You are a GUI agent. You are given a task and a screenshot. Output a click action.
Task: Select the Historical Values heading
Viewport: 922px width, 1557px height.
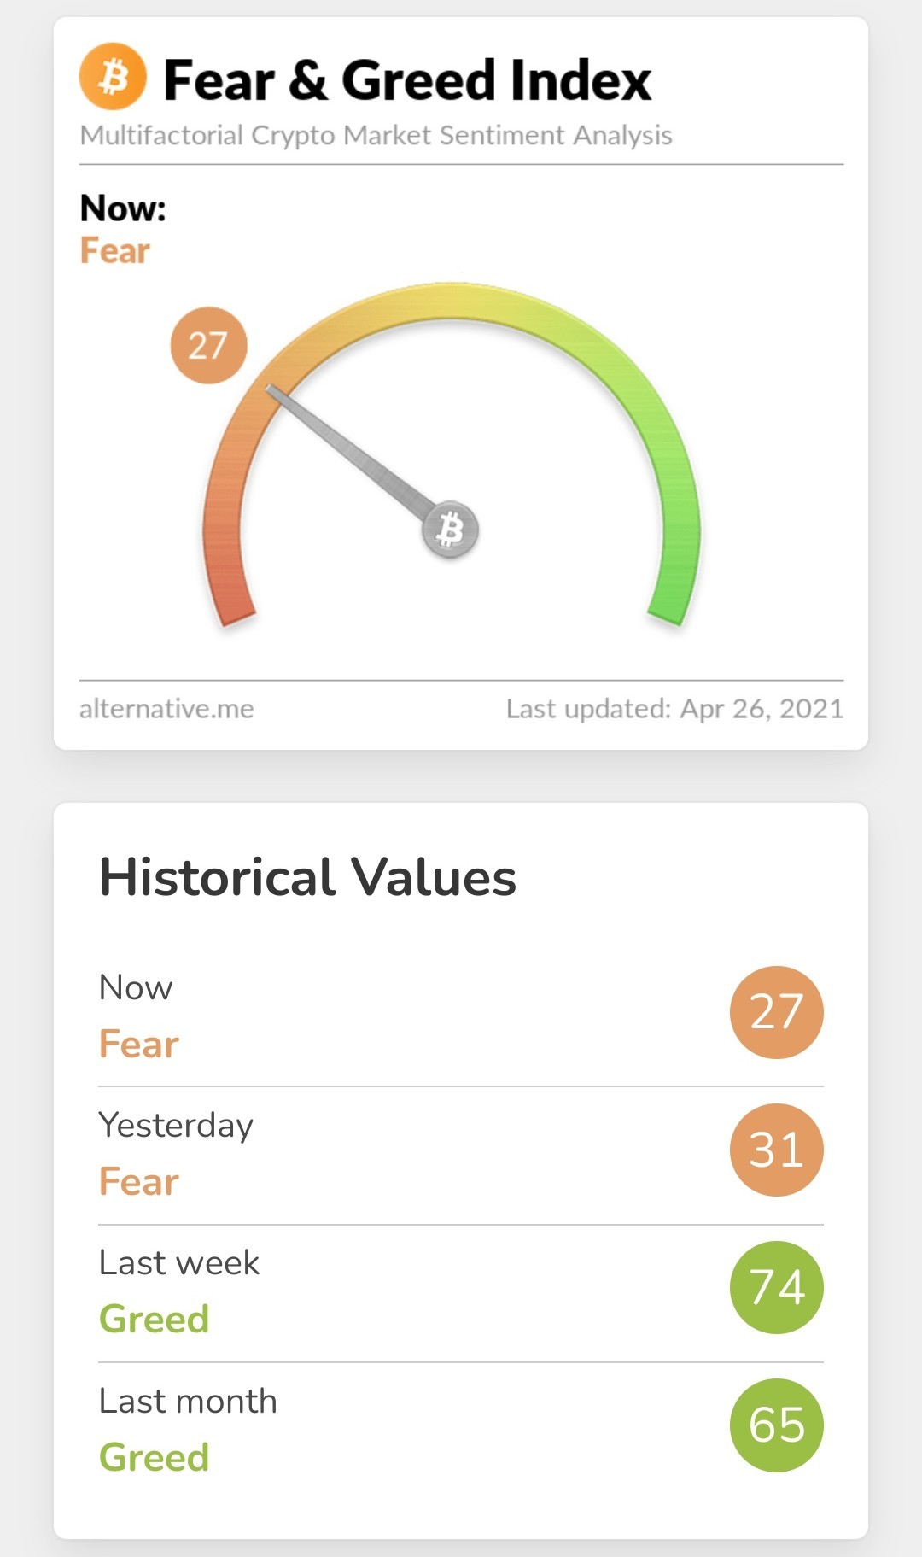pos(308,877)
